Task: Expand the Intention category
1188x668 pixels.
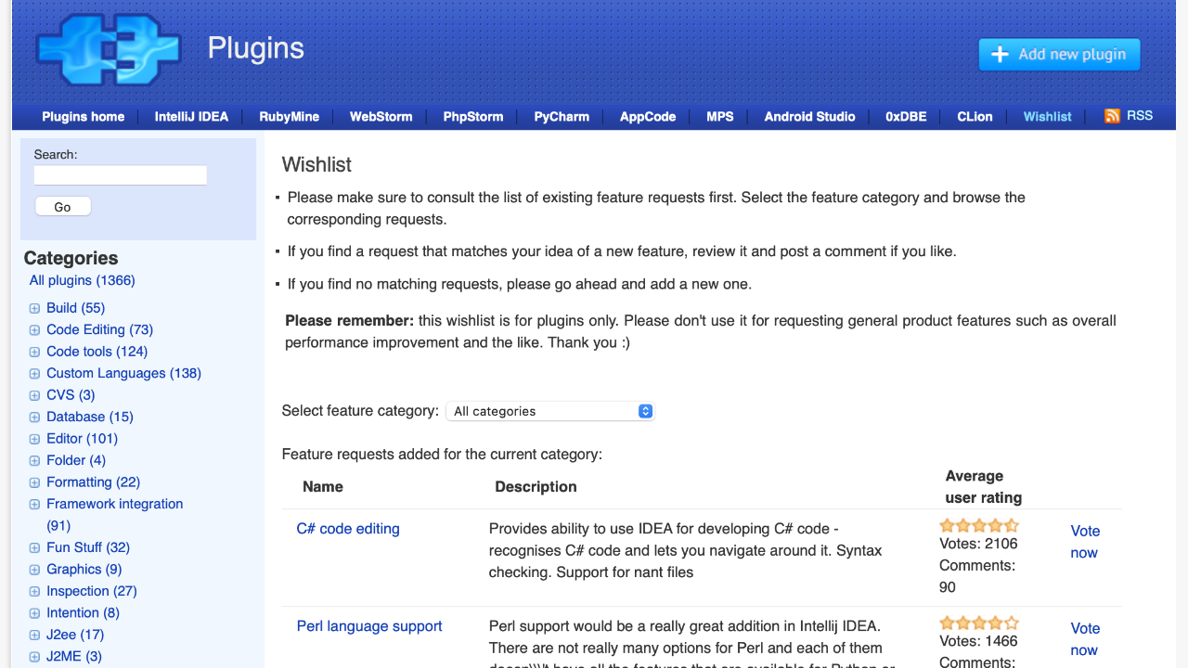Action: click(x=34, y=613)
